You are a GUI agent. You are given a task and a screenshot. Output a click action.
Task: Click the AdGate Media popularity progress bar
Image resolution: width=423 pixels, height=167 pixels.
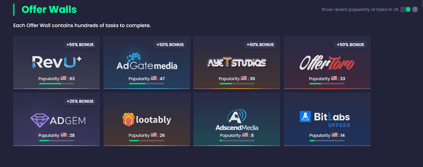[x=147, y=84]
